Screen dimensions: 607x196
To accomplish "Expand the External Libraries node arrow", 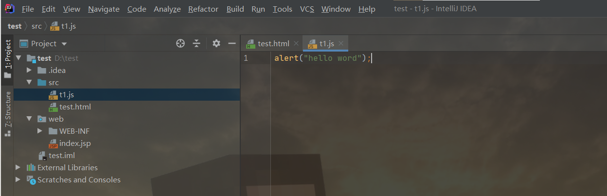I will click(18, 167).
